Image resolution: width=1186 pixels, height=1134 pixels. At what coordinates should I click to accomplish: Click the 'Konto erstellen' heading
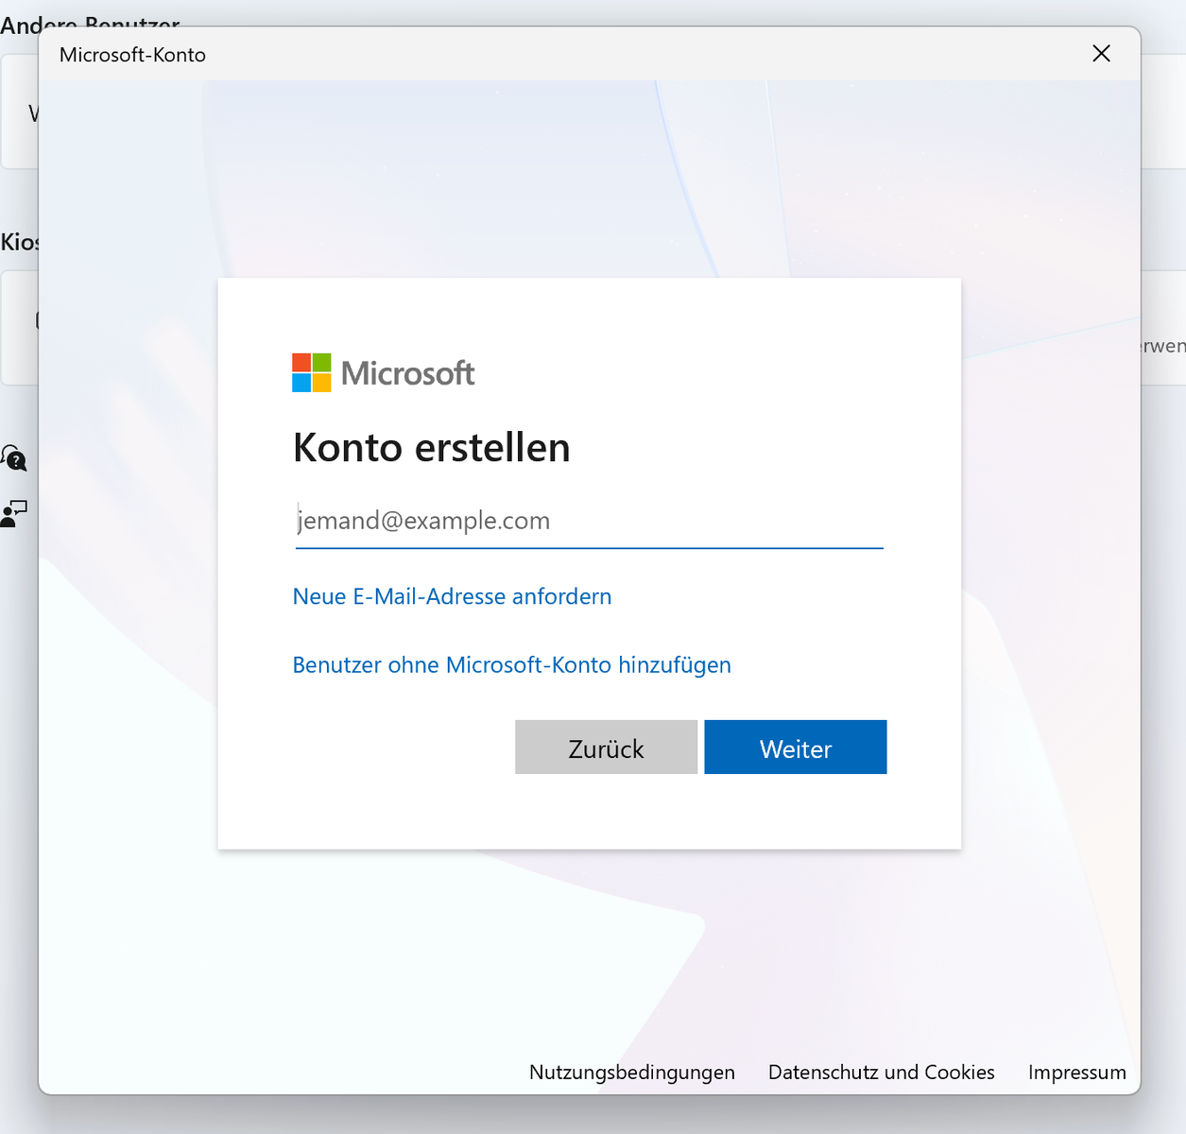[x=432, y=448]
